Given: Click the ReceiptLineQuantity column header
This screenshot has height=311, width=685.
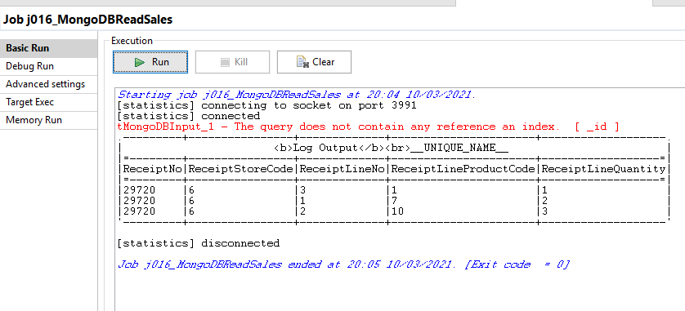Looking at the screenshot, I should [604, 169].
